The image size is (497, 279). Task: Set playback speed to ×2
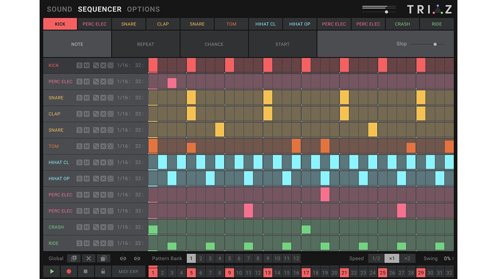click(x=407, y=258)
